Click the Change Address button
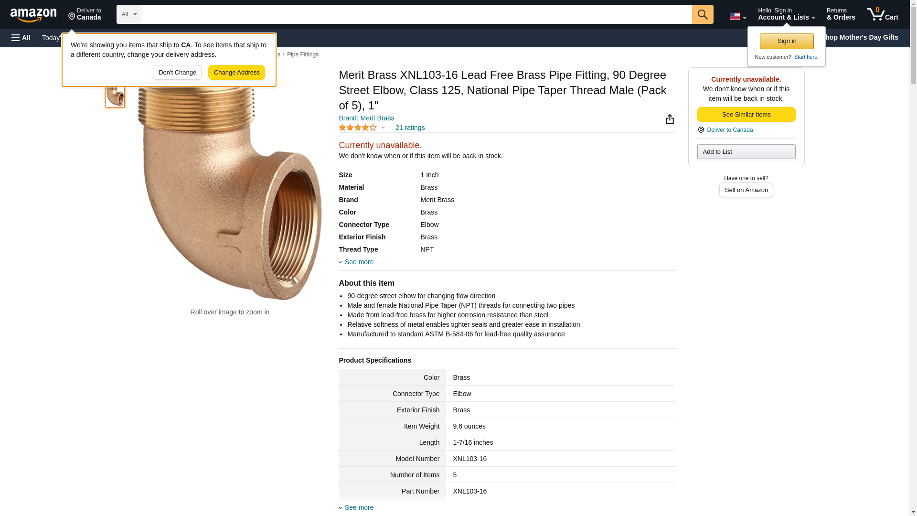The height and width of the screenshot is (516, 917). coord(236,73)
